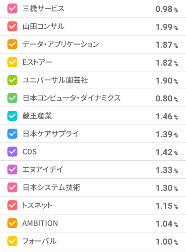Deselect the 日本システム技術 pink checkbox

(12, 188)
